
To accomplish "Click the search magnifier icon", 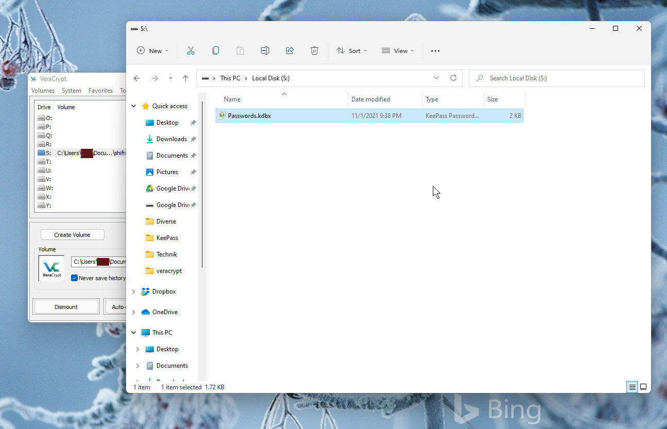I will (x=480, y=78).
